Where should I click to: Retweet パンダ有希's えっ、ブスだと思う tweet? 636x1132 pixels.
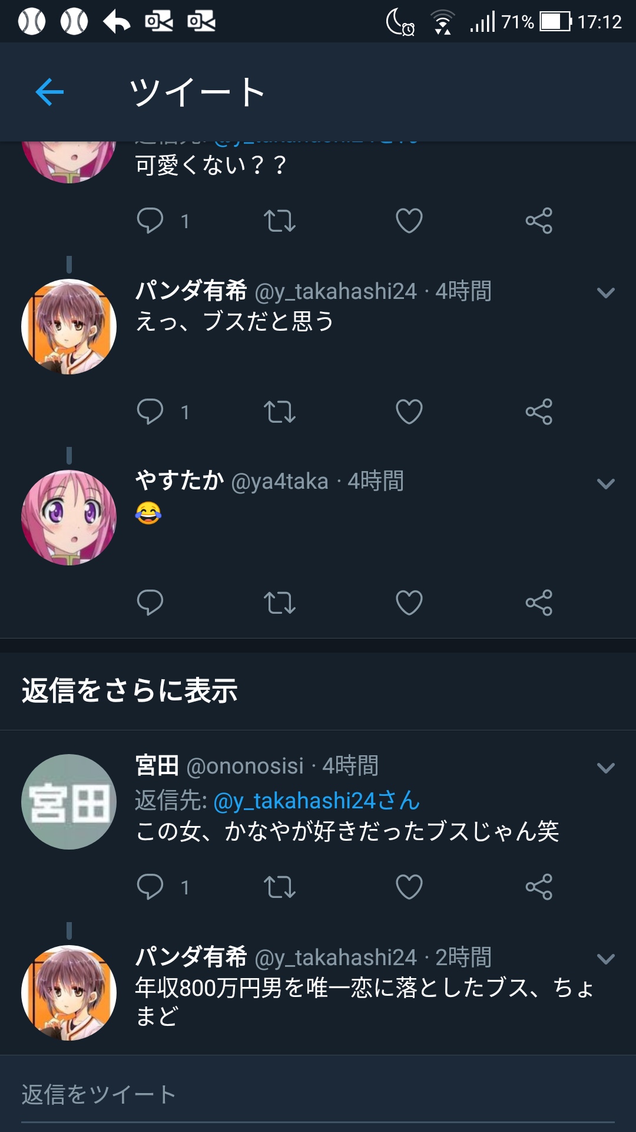pyautogui.click(x=280, y=412)
